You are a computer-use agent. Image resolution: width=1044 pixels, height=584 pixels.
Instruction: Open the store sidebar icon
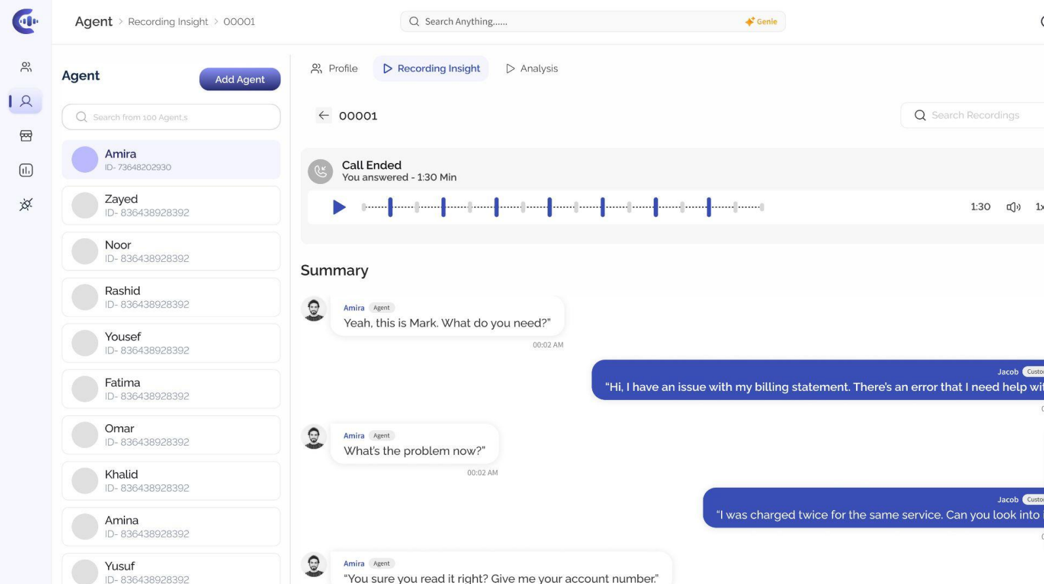coord(26,136)
